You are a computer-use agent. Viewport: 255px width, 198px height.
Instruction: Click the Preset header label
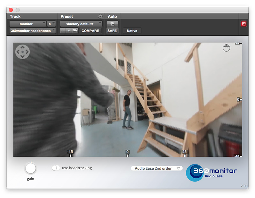(67, 17)
